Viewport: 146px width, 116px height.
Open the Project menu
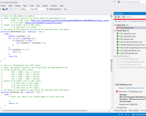point(3,6)
